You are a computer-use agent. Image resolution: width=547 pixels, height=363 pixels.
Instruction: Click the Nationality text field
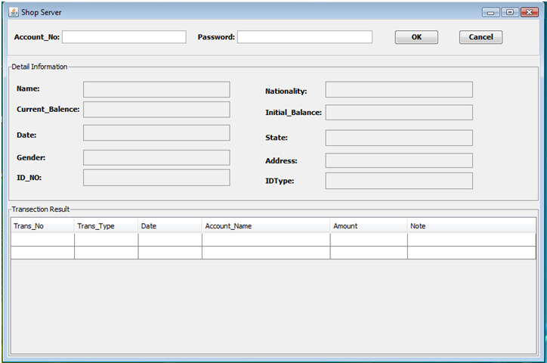point(399,90)
